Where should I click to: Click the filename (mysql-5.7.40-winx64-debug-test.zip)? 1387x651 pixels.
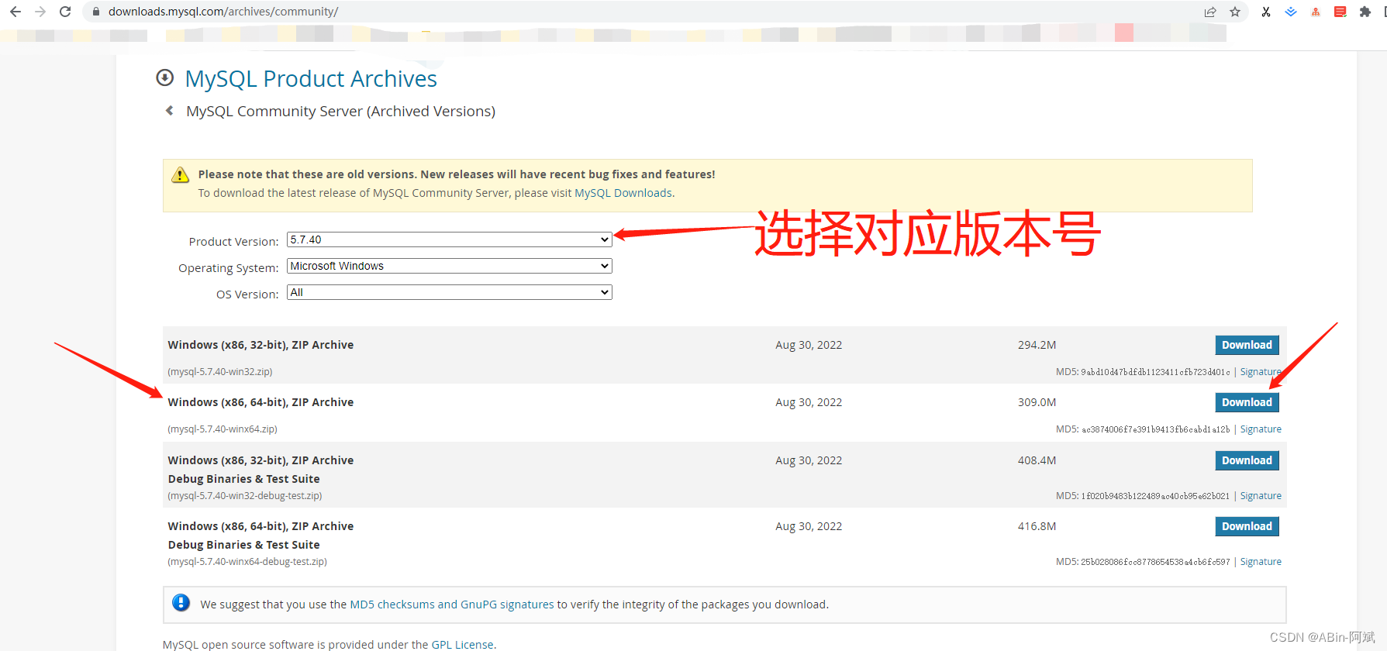click(x=247, y=562)
